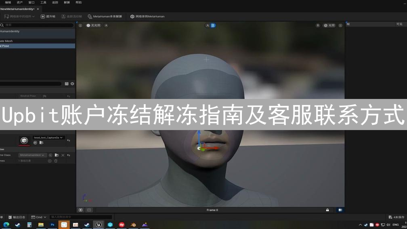The width and height of the screenshot is (407, 229).
Task: Click the details table view icon
Action: (67, 84)
